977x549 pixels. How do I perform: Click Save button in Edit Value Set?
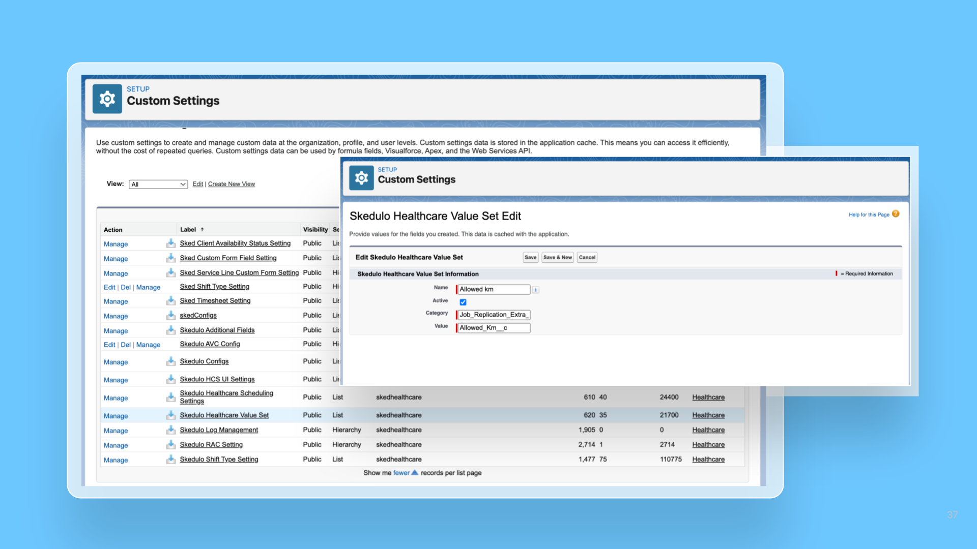pos(530,257)
